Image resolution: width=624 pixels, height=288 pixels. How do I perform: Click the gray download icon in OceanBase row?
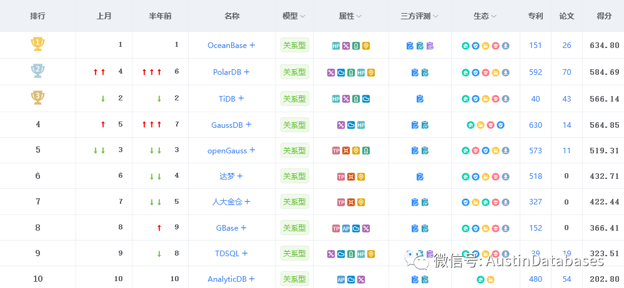point(505,46)
